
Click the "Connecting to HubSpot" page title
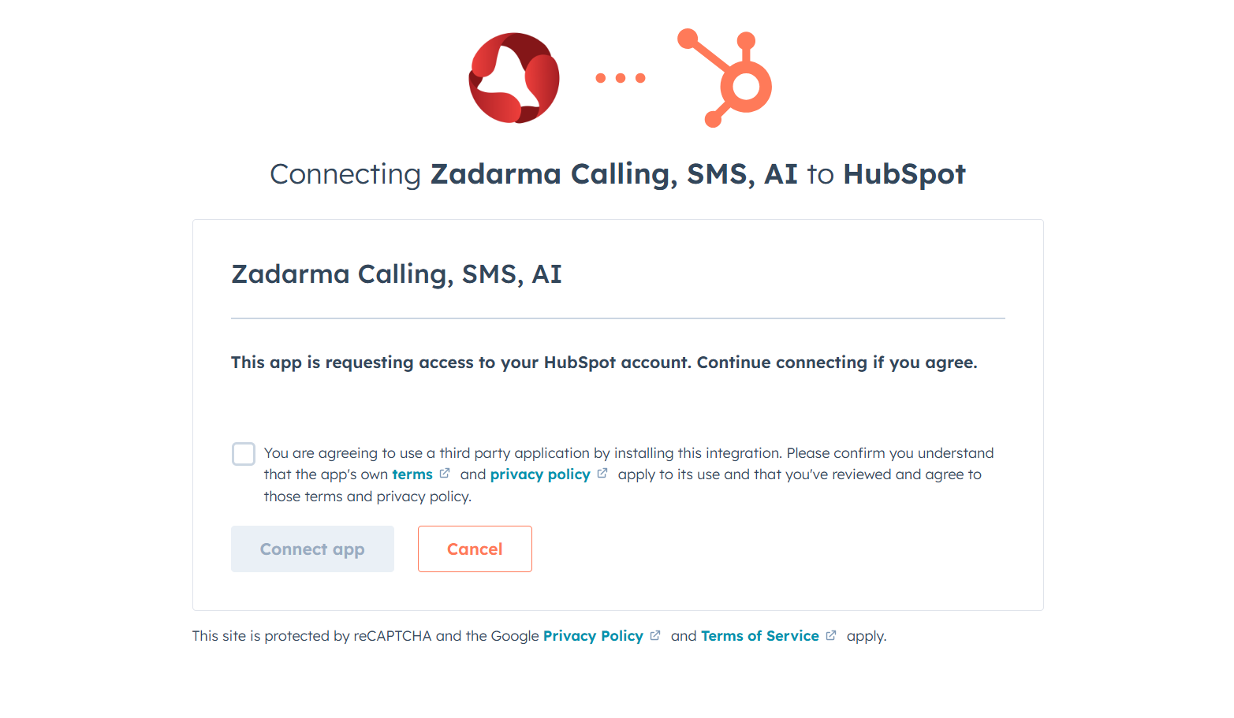[x=617, y=174]
